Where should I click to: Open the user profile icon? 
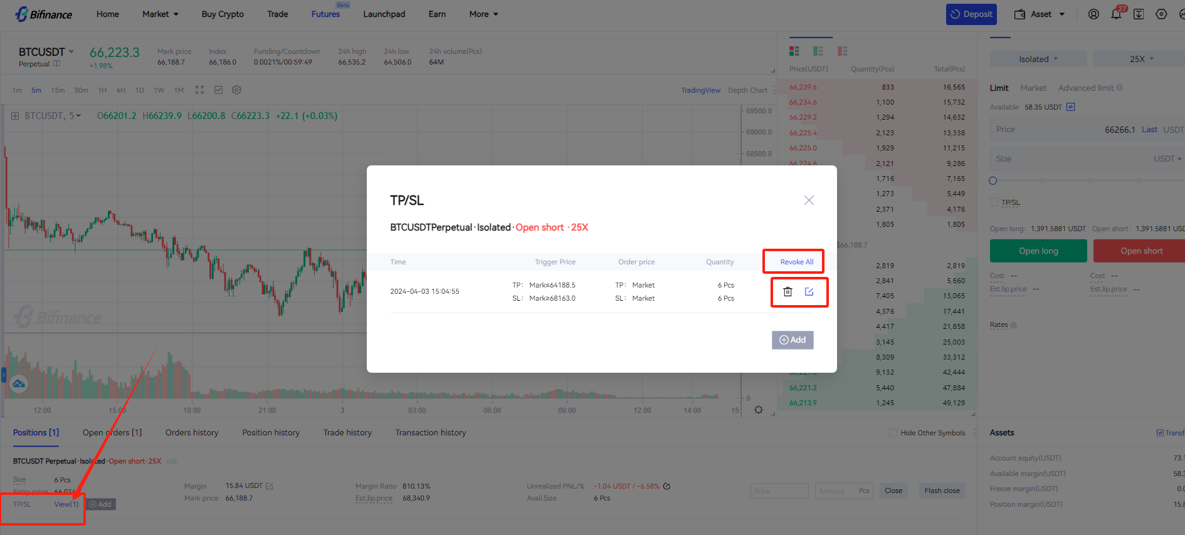point(1093,14)
